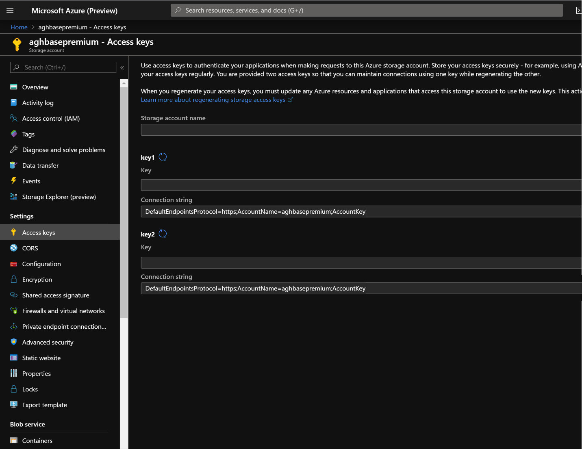582x449 pixels.
Task: Click the CORS globe icon
Action: tap(13, 248)
